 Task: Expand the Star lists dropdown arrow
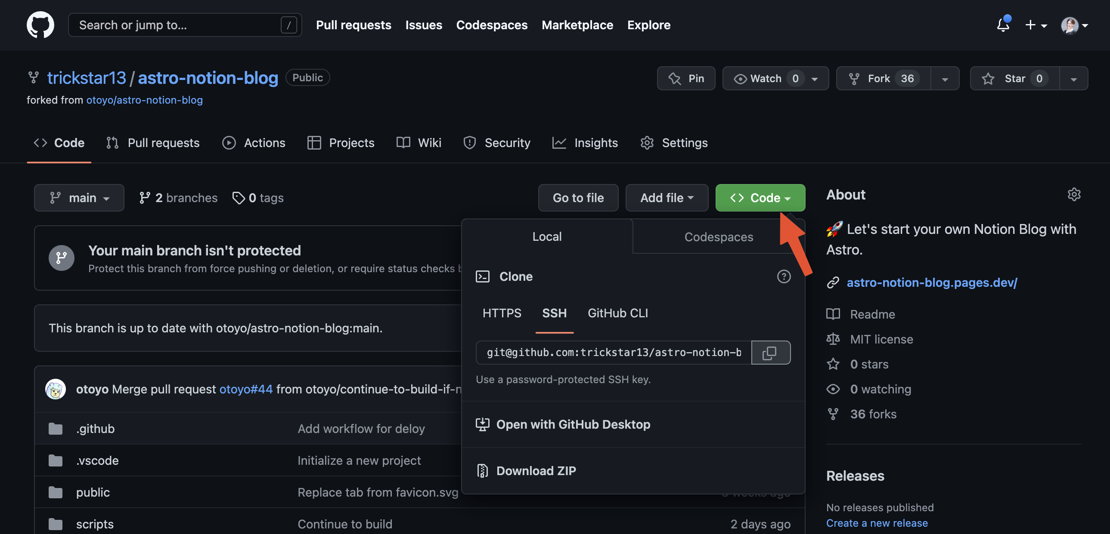pyautogui.click(x=1074, y=78)
